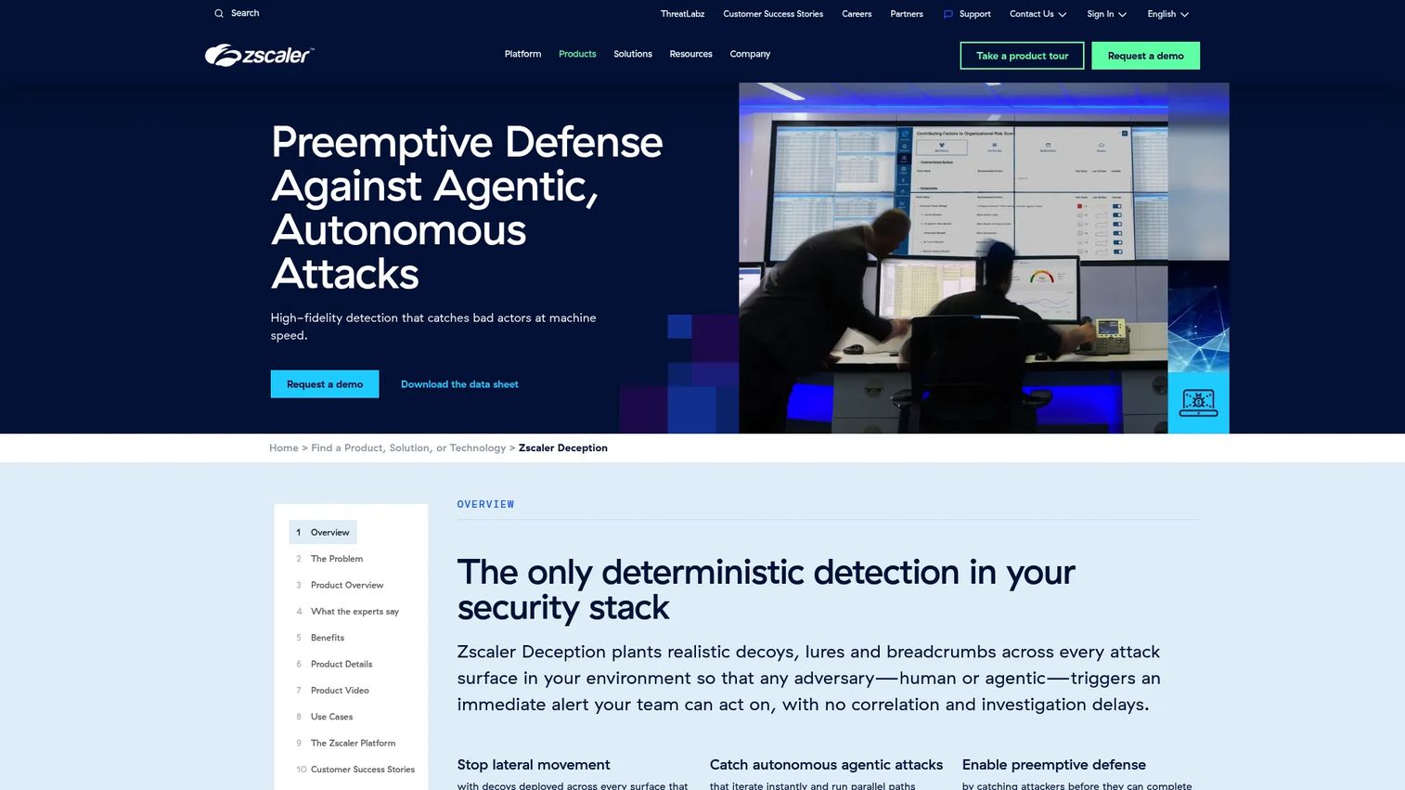
Task: Open the Company menu
Action: pos(750,54)
